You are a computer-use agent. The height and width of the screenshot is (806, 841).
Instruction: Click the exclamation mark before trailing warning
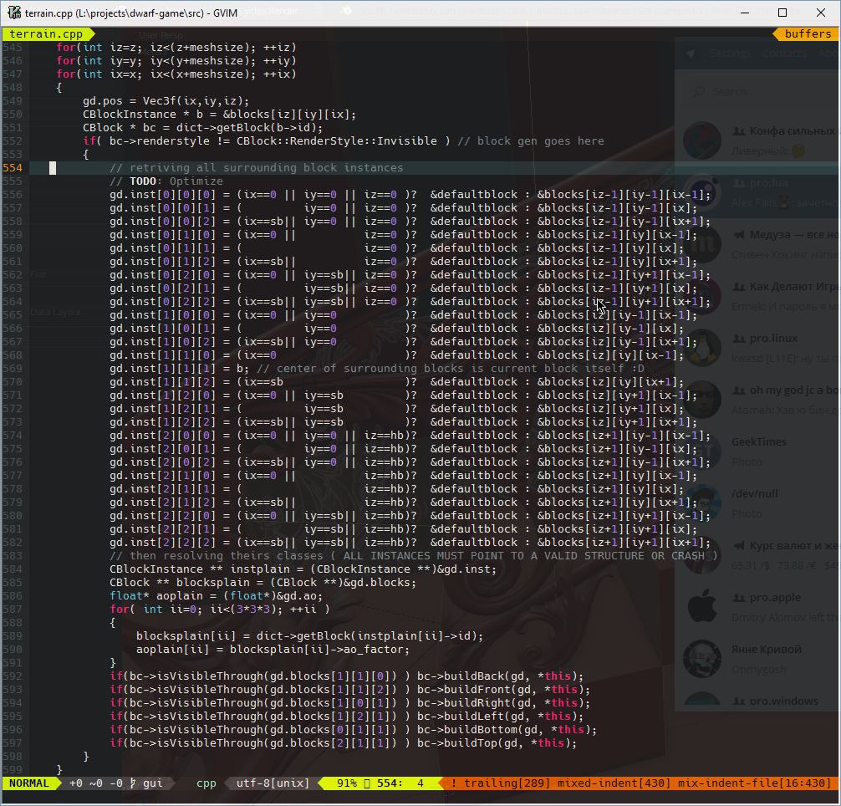454,783
